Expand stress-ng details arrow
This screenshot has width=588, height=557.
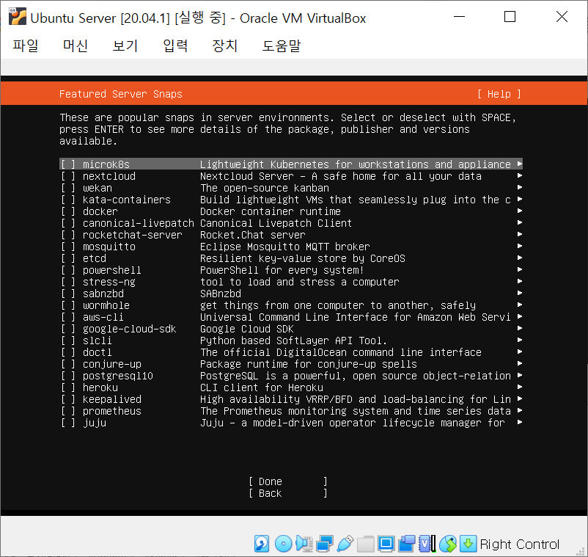[x=520, y=281]
